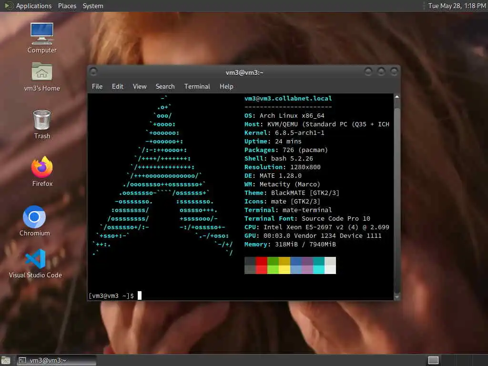The image size is (488, 366).
Task: Click the [vm3@vm3 ~]$ shell prompt
Action: pyautogui.click(x=112, y=295)
